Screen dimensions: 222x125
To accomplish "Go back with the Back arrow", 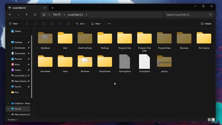I will click(10, 15).
